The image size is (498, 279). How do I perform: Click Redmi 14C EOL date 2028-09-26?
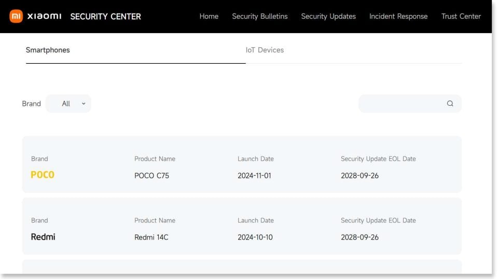click(359, 238)
